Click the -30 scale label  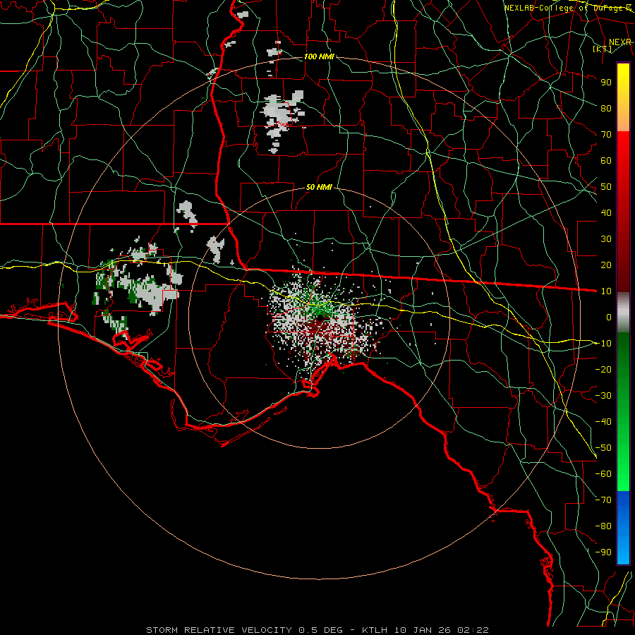click(x=603, y=396)
